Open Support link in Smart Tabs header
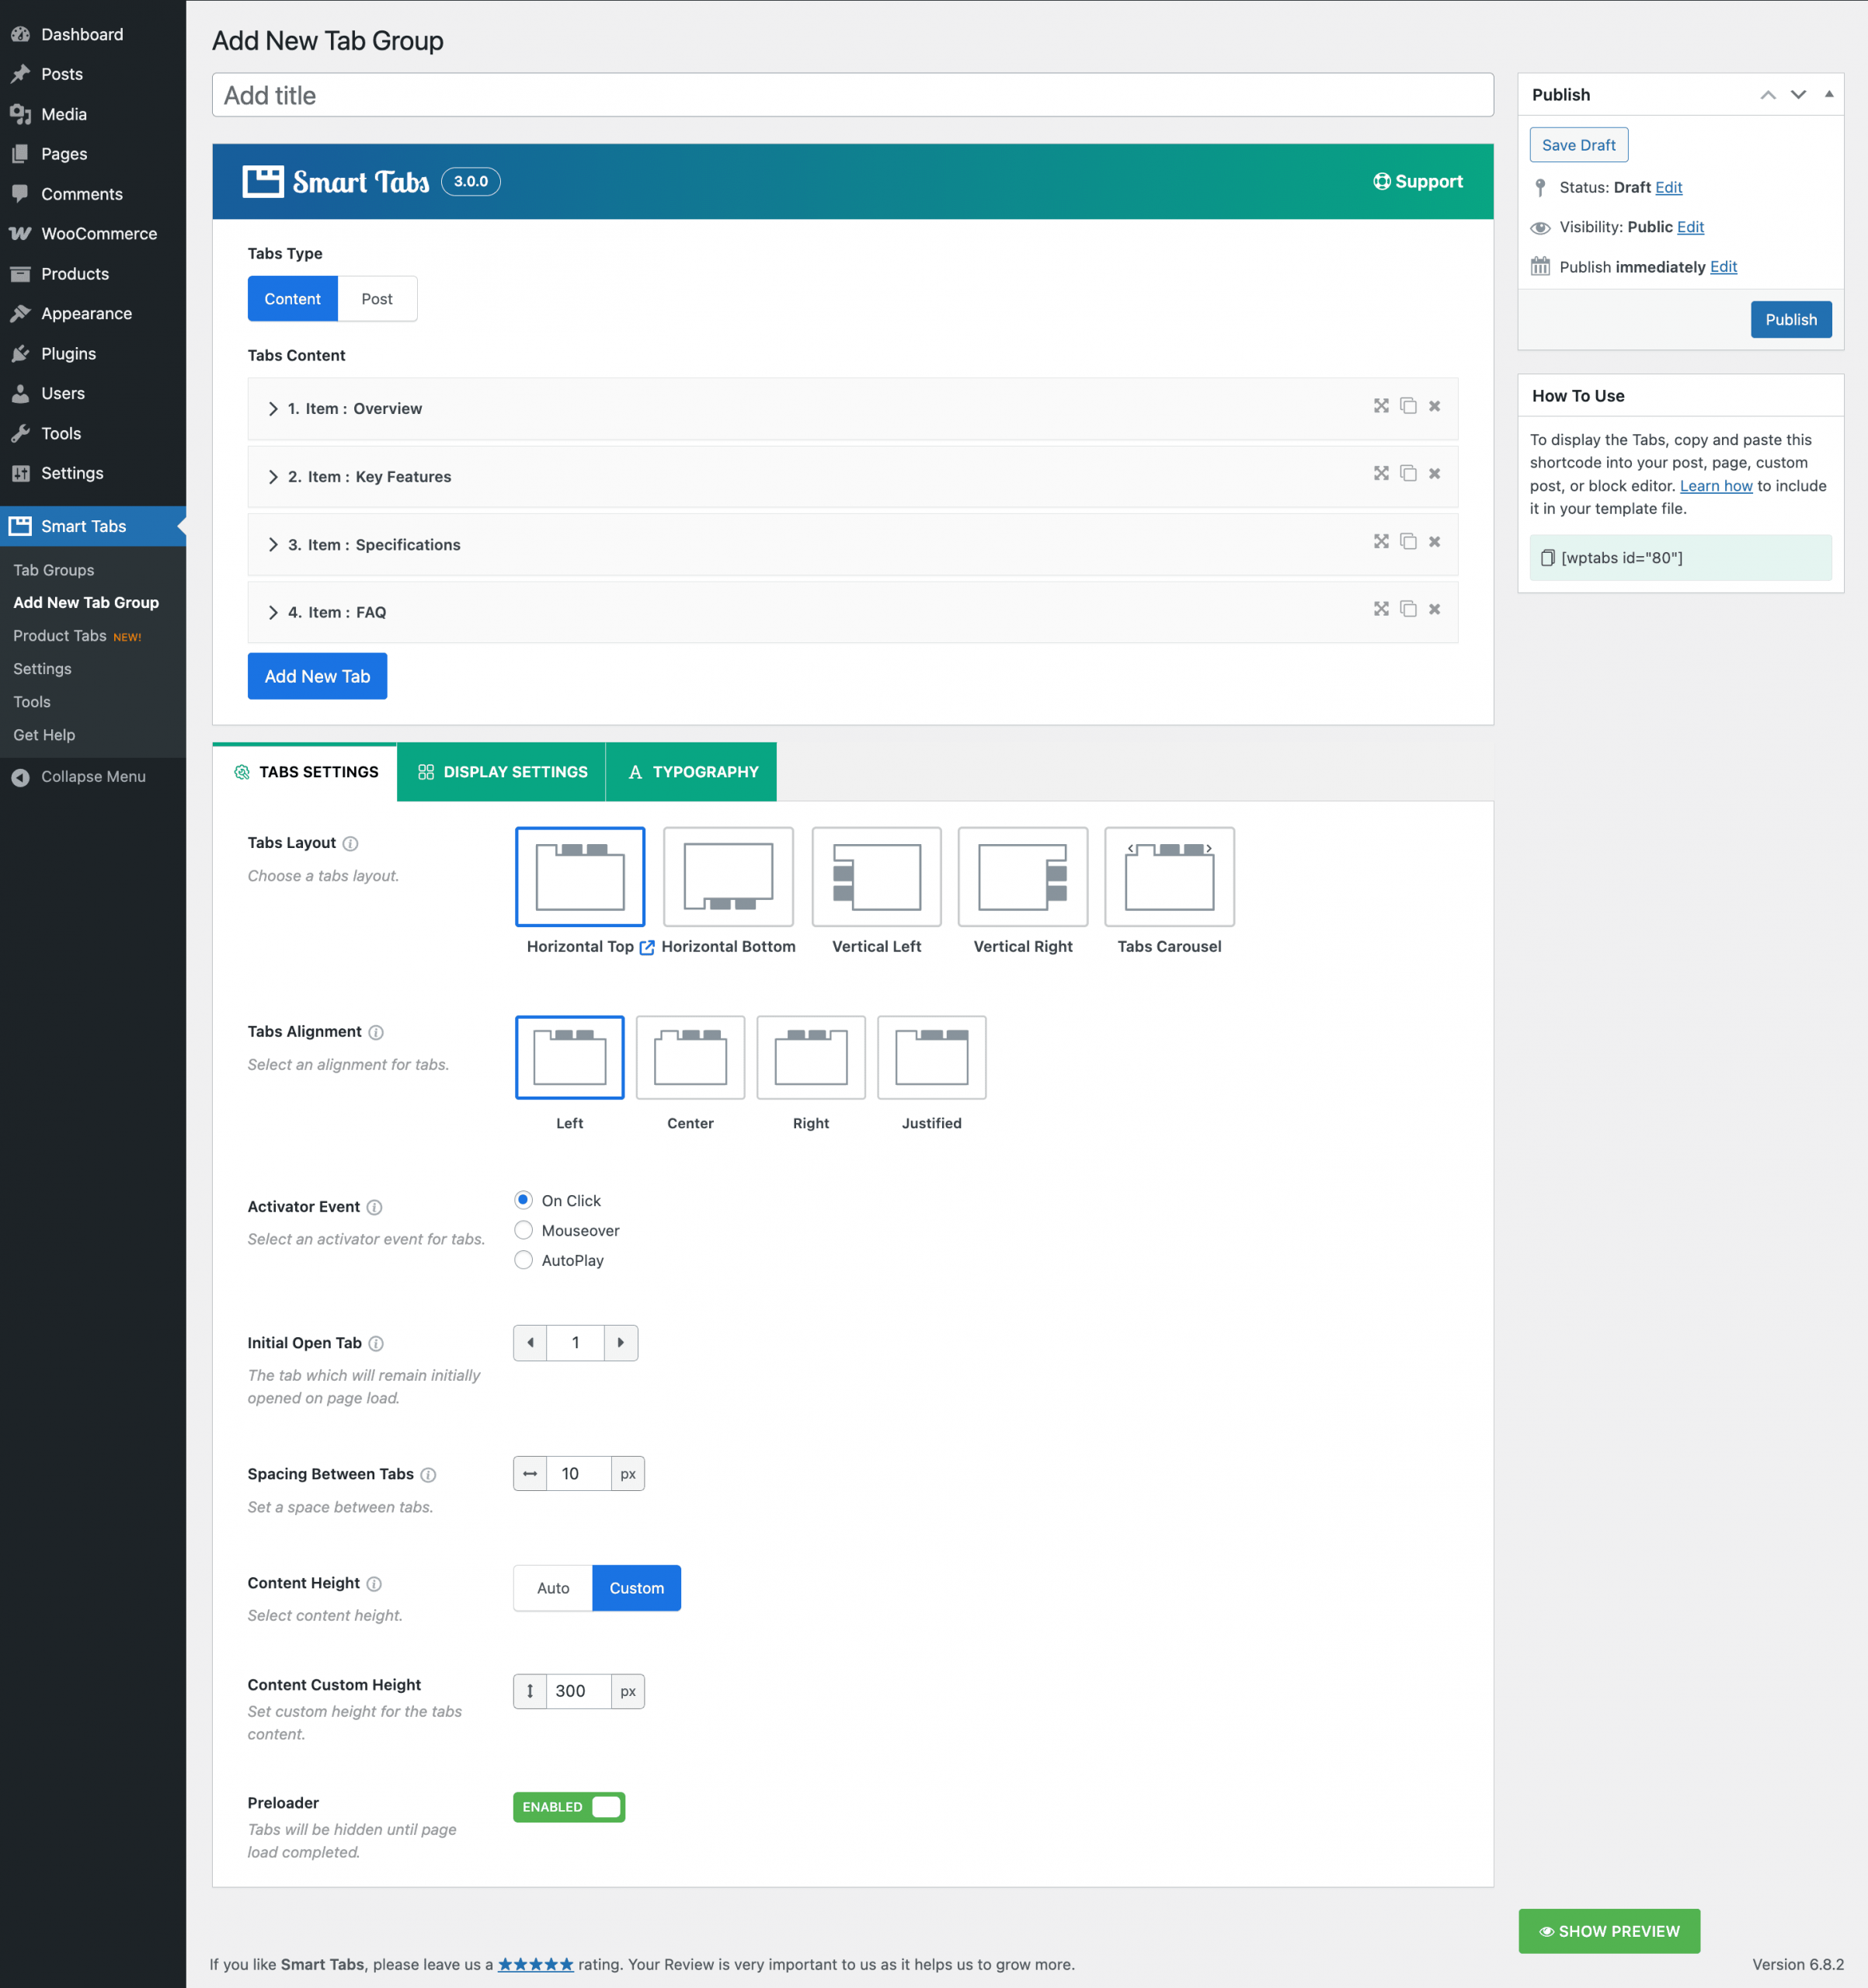The height and width of the screenshot is (1988, 1868). coord(1418,181)
